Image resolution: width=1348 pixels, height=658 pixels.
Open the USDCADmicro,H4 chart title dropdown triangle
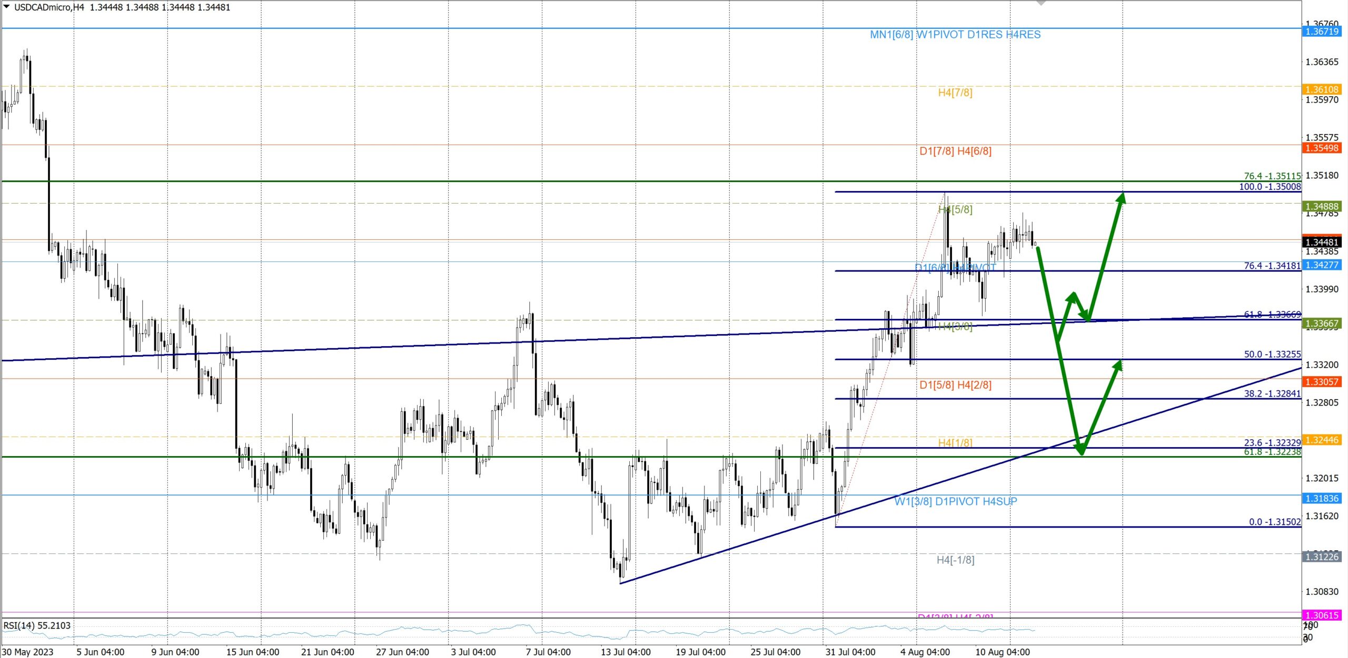point(6,7)
